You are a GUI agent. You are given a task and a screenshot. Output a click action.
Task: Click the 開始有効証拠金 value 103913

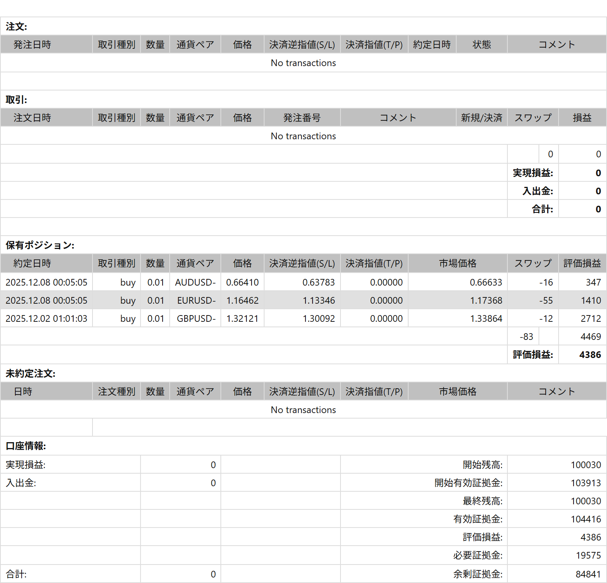(585, 483)
